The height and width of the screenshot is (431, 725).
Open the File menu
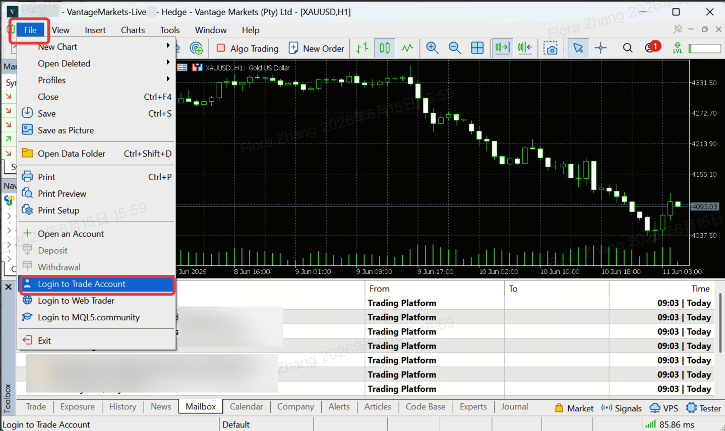[x=30, y=30]
